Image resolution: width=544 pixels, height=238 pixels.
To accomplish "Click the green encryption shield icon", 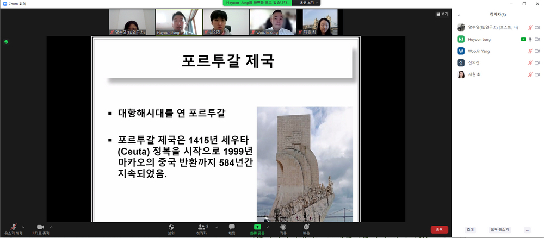I will [6, 42].
